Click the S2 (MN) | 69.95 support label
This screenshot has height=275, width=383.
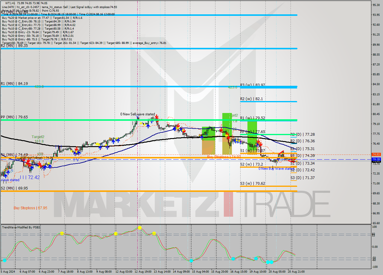point(14,188)
